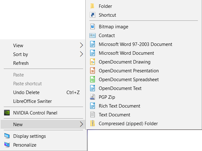Expand the Sort by submenu arrow
The width and height of the screenshot is (202, 151).
(81, 54)
